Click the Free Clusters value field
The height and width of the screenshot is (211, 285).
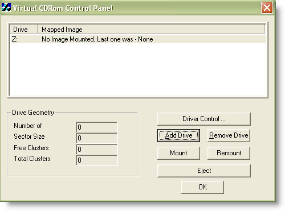97,149
